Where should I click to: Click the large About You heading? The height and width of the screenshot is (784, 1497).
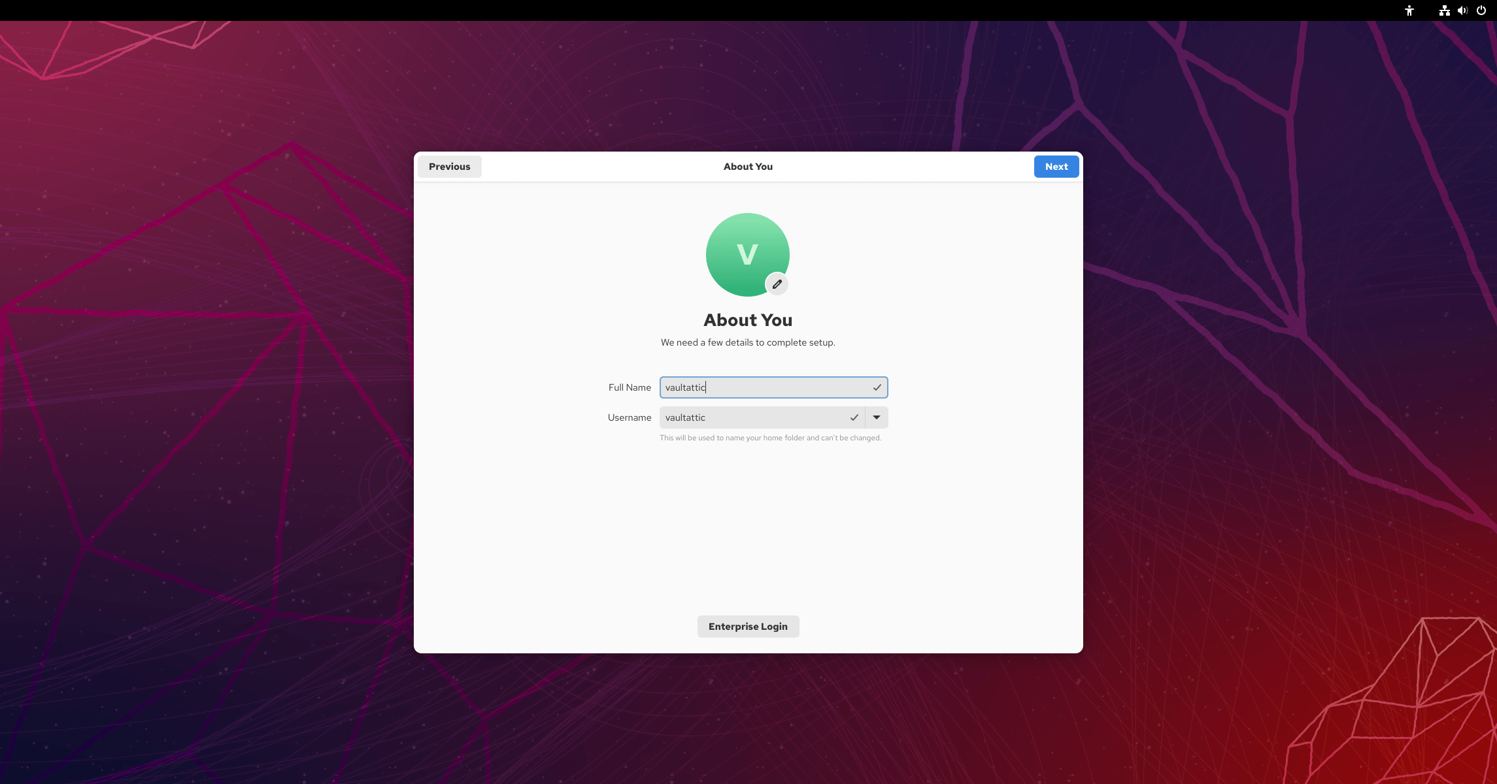[x=748, y=320]
